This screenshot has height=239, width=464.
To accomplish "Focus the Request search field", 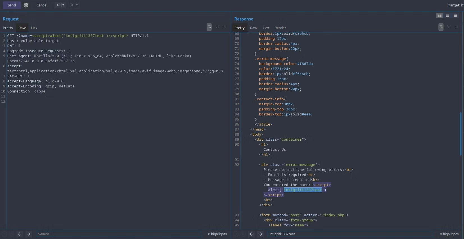I will click(x=118, y=234).
